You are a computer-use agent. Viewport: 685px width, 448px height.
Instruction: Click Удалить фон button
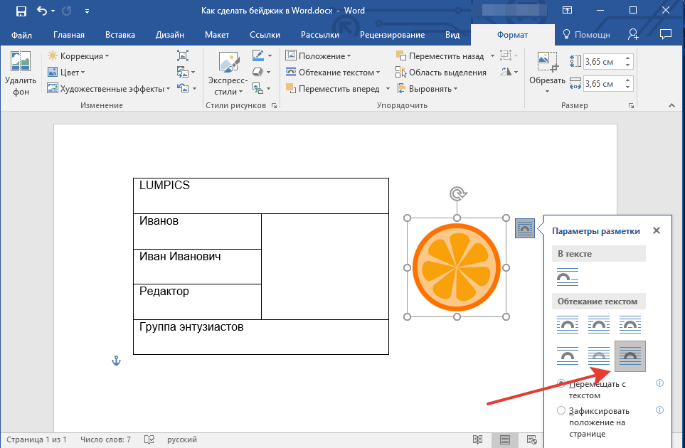click(21, 73)
